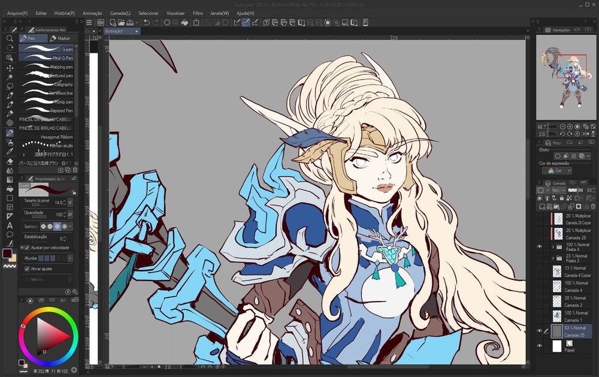Show the Camada 28 layer
599x377 pixels.
(540, 234)
